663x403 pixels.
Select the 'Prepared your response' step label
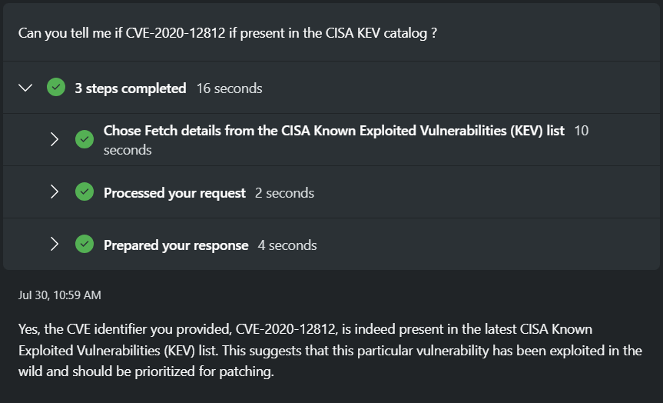[176, 245]
